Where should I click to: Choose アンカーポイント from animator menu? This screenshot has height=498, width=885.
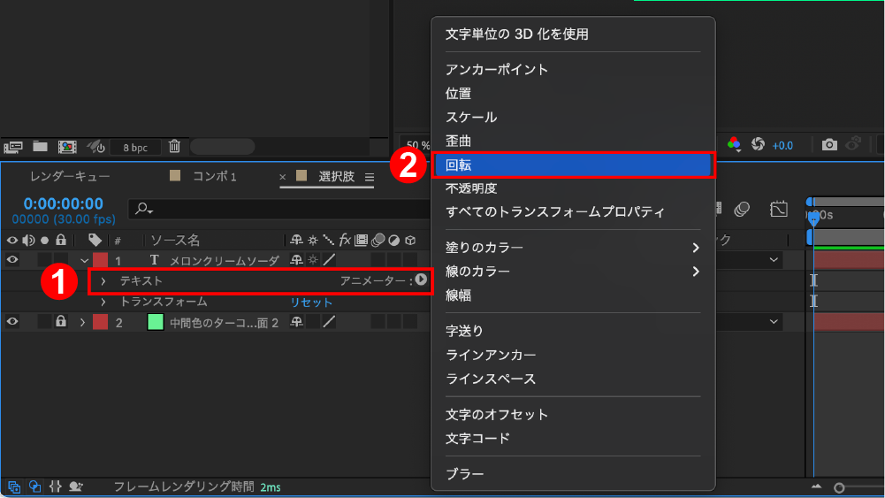click(573, 70)
